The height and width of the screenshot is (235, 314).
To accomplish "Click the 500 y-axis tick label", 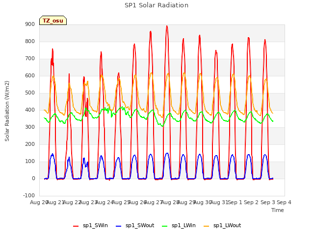I will (30, 93).
